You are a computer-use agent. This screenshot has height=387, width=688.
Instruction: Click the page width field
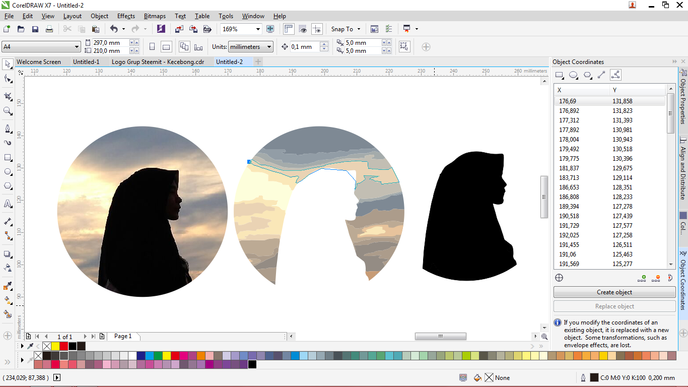point(111,43)
